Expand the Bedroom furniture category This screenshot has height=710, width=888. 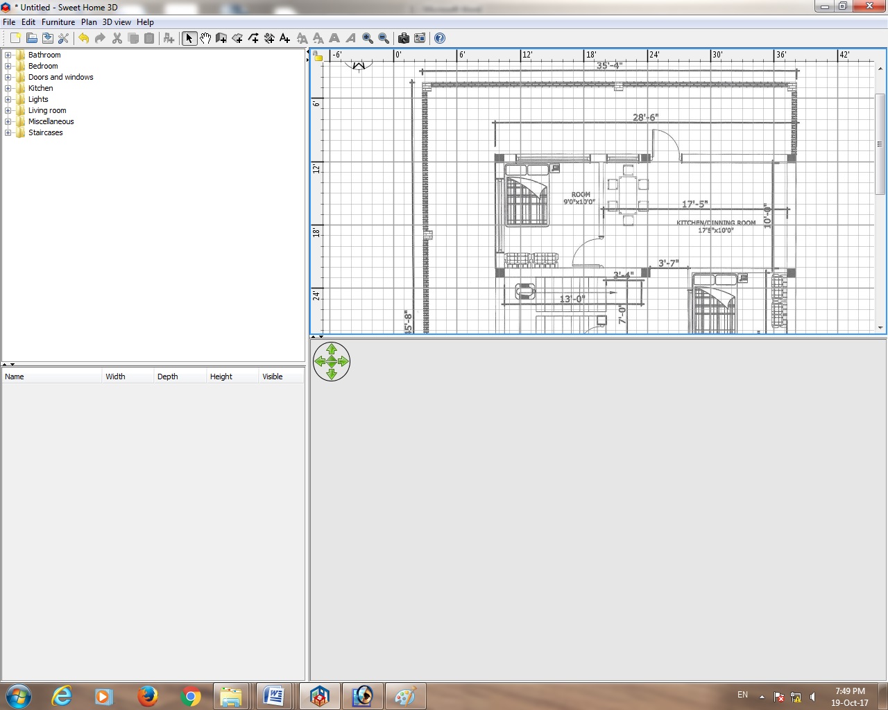point(8,66)
